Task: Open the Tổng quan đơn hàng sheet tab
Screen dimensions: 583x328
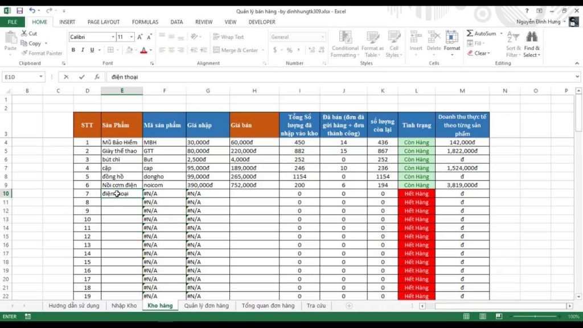Action: [x=268, y=306]
